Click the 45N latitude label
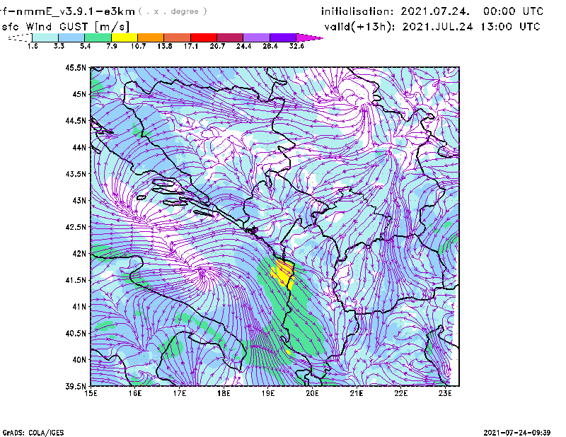 (x=79, y=94)
